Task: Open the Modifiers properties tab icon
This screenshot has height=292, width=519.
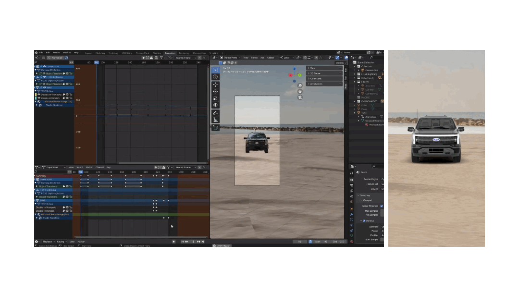Action: tap(351, 214)
